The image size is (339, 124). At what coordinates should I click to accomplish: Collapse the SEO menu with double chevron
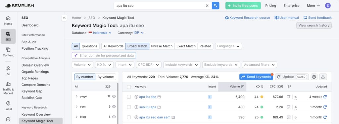coord(64,18)
